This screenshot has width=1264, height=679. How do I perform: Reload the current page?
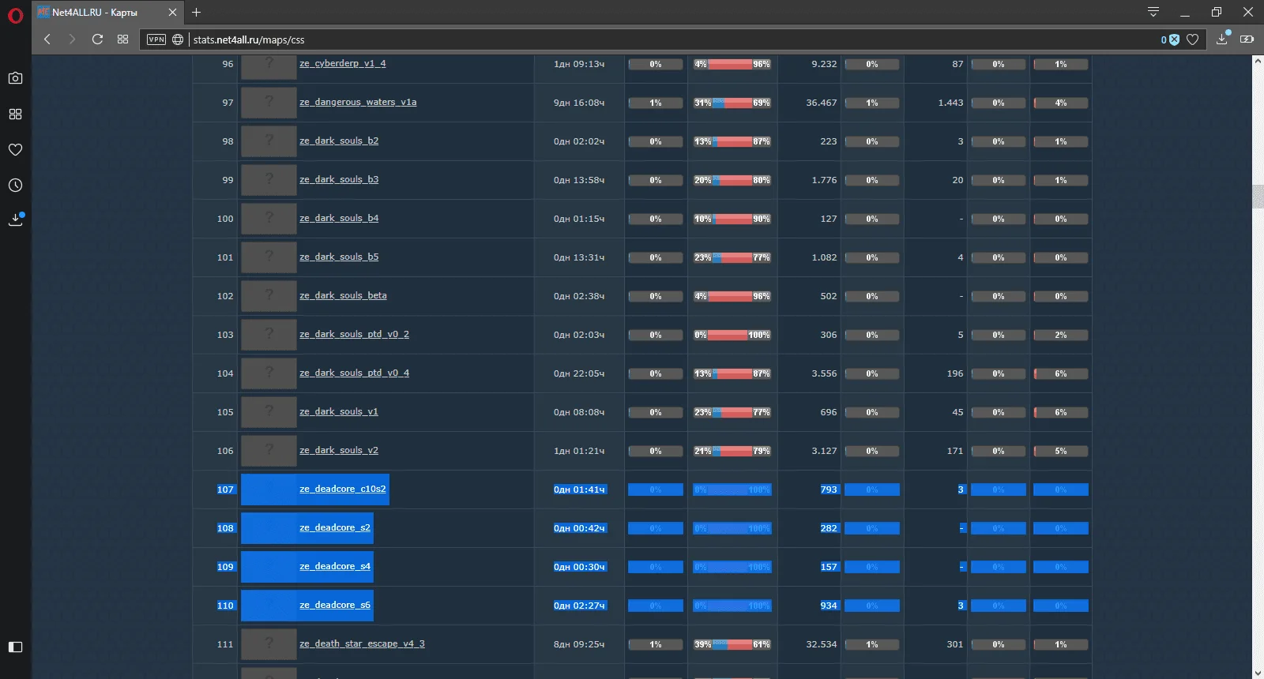(x=97, y=39)
